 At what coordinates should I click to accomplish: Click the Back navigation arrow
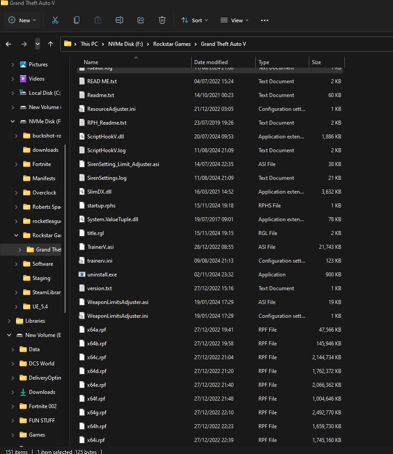pos(8,44)
